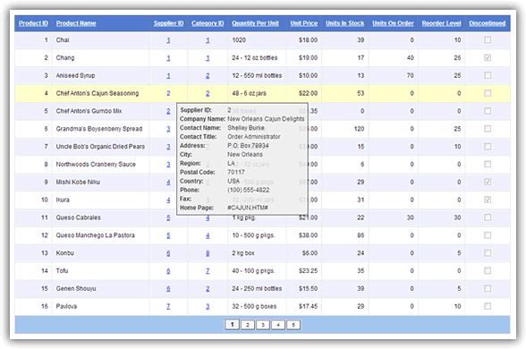Open Supplier ID link for Uncle Bob's Organic Dried Pears
The image size is (526, 349).
168,147
